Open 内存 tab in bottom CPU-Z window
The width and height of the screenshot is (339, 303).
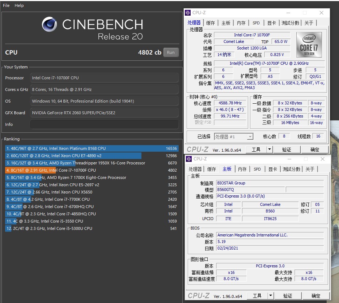242,169
